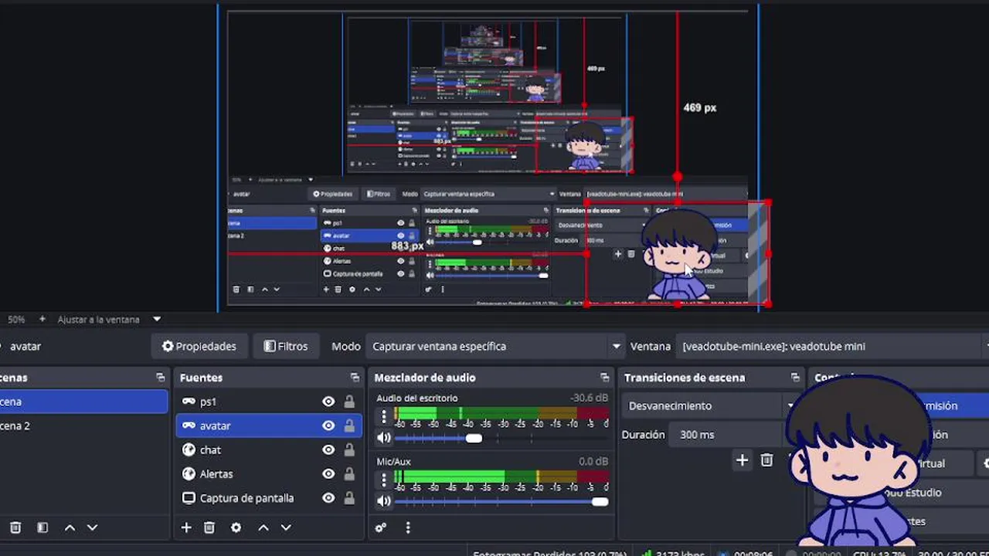Open the Ventana selection dropdown

click(831, 346)
